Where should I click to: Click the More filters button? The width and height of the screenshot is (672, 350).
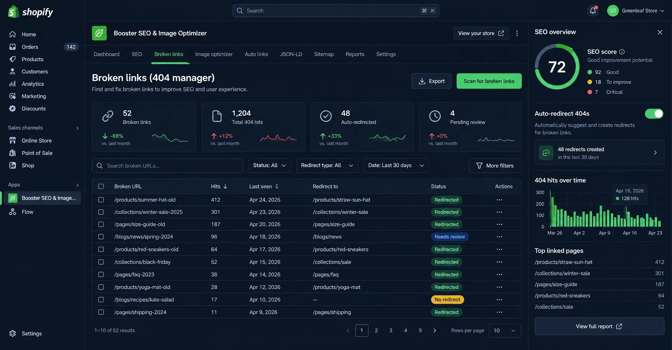[495, 165]
